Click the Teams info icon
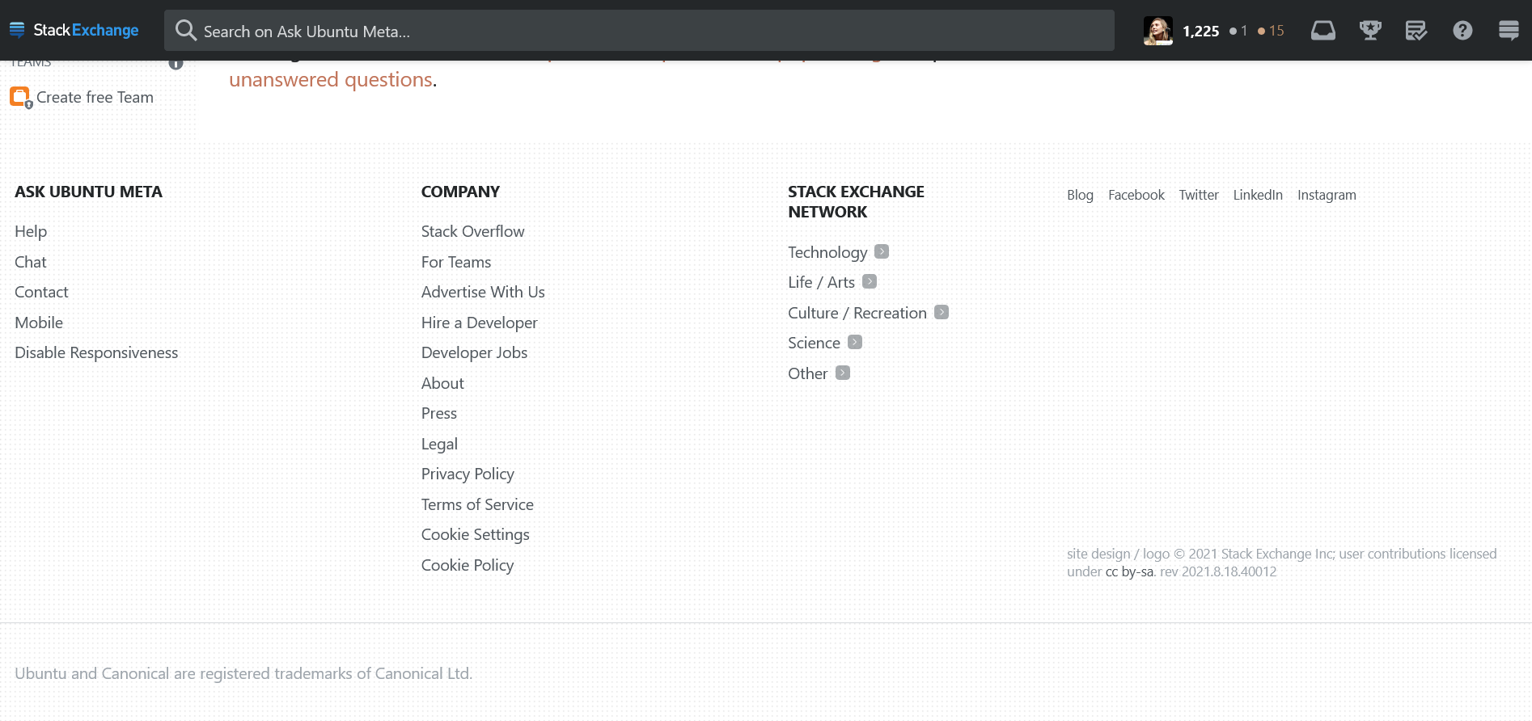The image size is (1532, 721). tap(176, 64)
